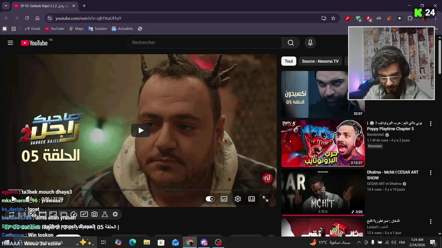
Task: Open the Poppy Playtime Chapter 5 video thumbnail
Action: (323, 143)
